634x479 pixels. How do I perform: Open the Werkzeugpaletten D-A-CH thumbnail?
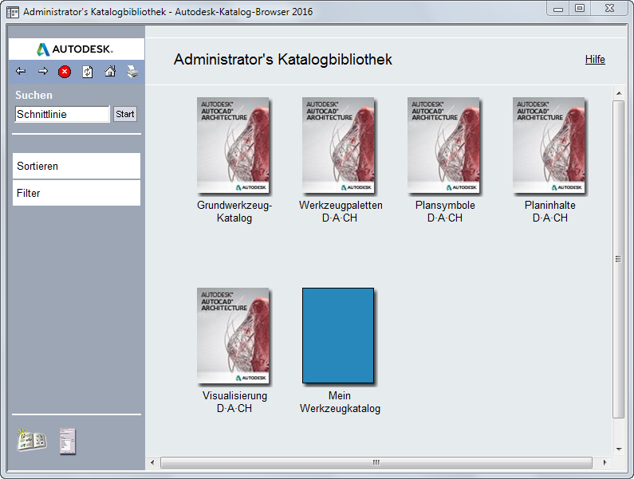(x=338, y=145)
